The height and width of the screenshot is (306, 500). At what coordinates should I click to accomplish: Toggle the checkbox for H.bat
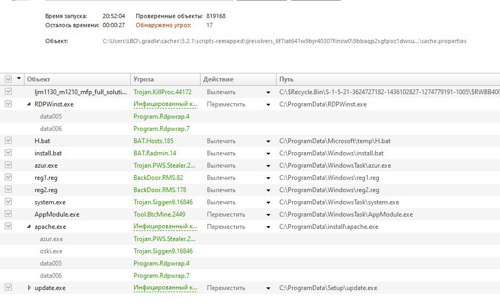click(x=9, y=140)
